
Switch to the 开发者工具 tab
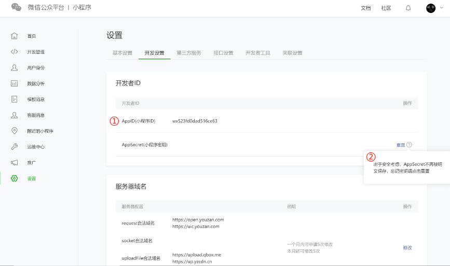pos(258,53)
